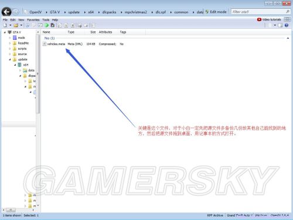Open the File menu

[5, 20]
